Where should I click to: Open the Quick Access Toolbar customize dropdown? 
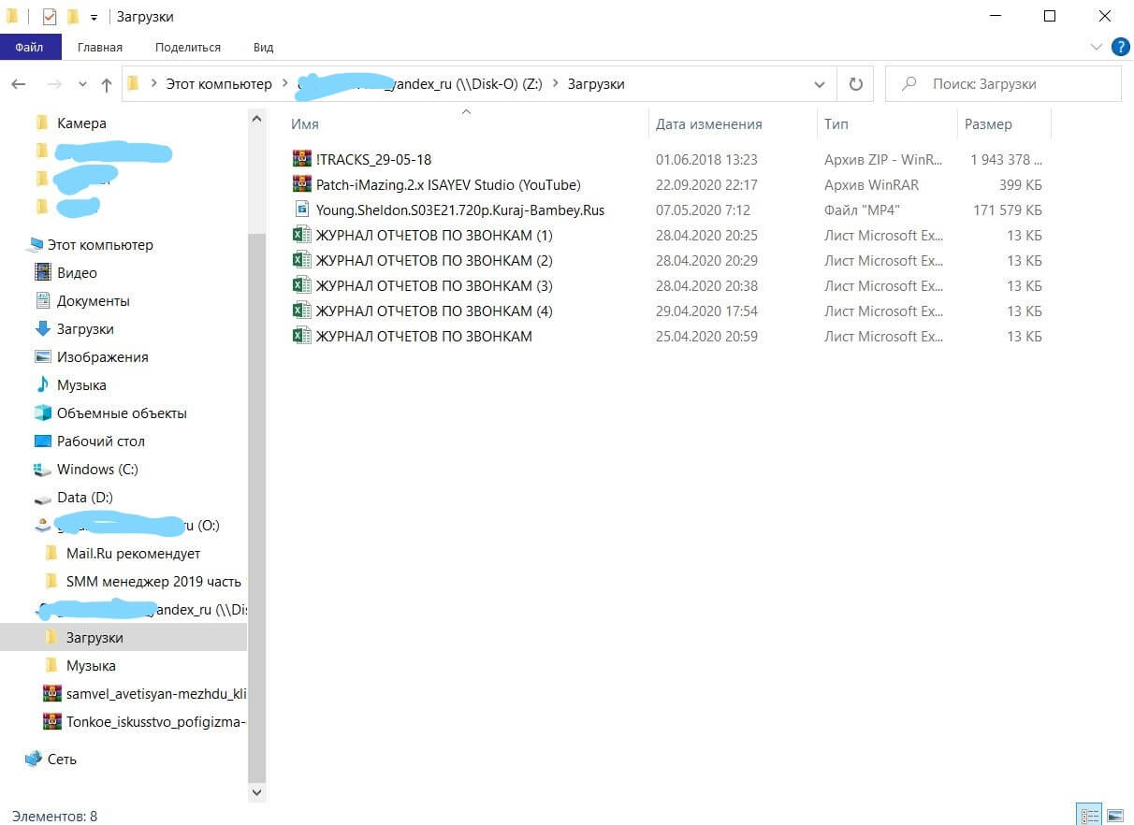tap(94, 18)
